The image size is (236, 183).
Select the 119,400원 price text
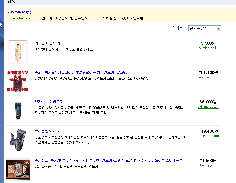(x=208, y=131)
